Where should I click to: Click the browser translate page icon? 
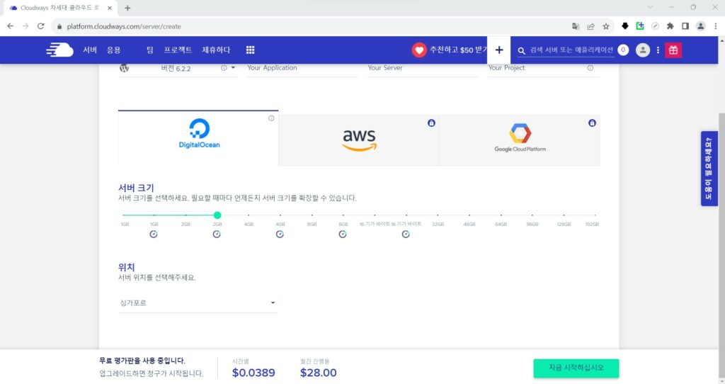click(x=576, y=26)
